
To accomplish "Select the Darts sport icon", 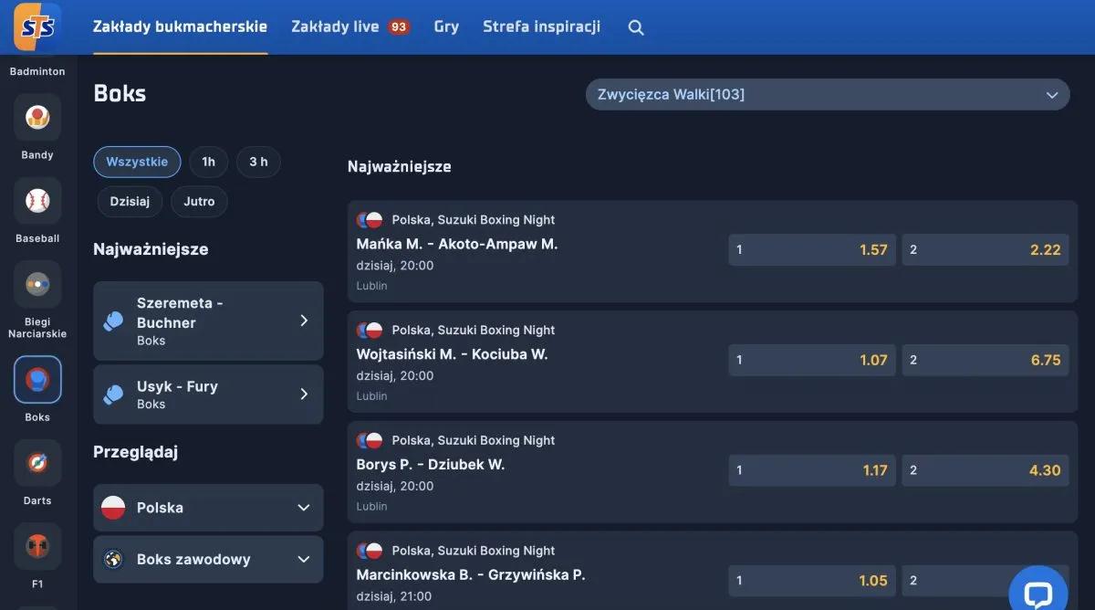I will coord(36,463).
